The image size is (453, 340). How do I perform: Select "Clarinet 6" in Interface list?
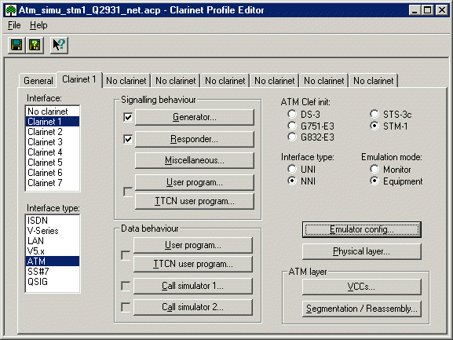(53, 173)
